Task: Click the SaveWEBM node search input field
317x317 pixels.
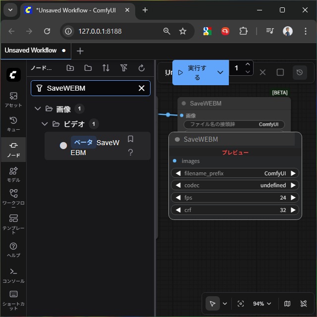Action: pos(89,88)
